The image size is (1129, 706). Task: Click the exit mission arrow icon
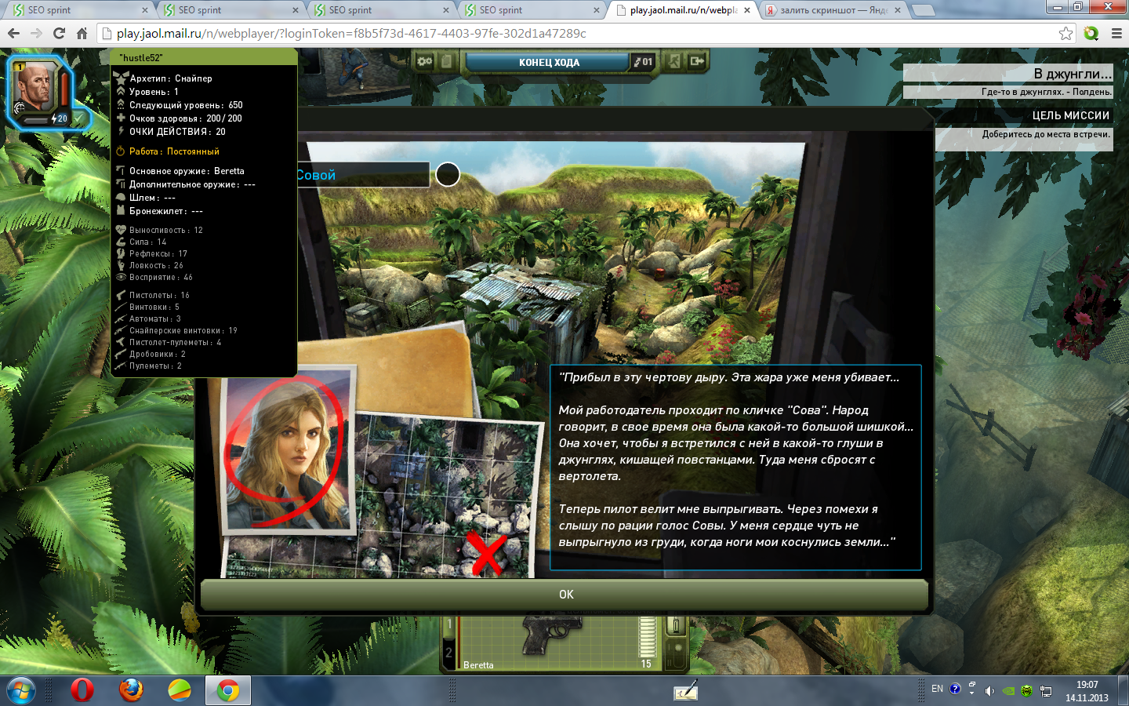click(x=697, y=61)
